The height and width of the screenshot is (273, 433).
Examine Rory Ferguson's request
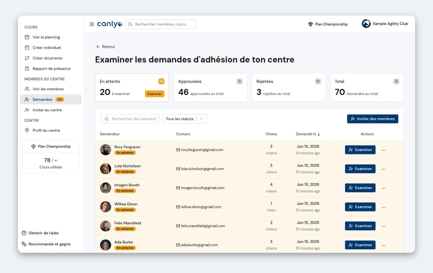click(360, 150)
